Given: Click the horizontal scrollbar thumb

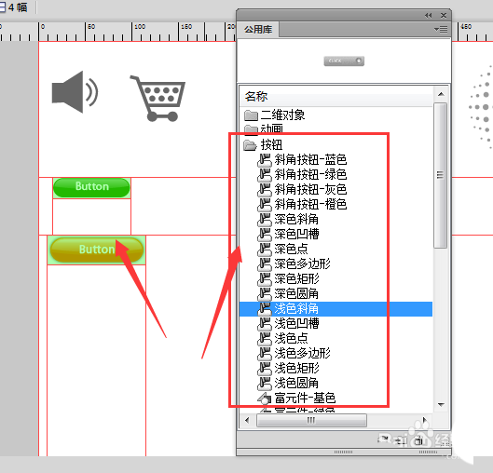Looking at the screenshot, I should coord(311,420).
